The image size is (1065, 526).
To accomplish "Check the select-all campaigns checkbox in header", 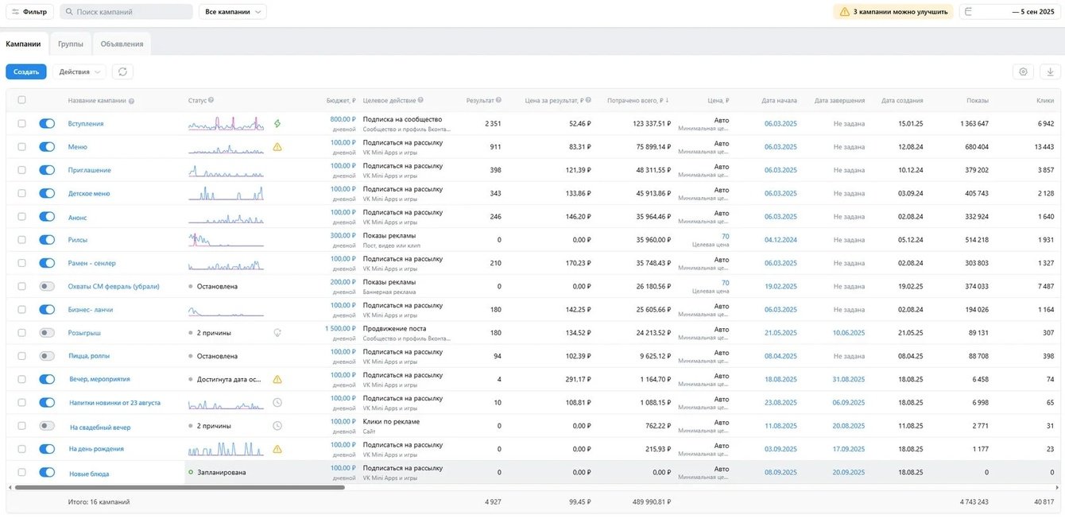I will (21, 100).
